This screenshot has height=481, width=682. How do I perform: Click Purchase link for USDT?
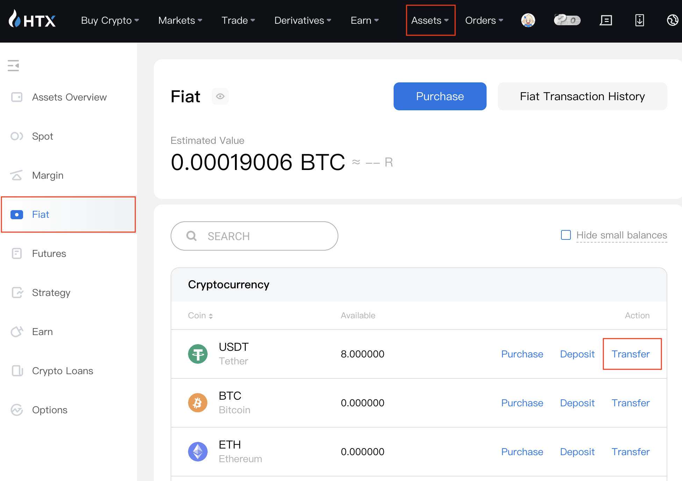click(522, 354)
